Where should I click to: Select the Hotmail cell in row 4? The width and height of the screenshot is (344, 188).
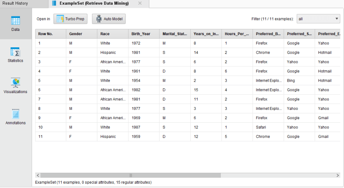point(328,71)
